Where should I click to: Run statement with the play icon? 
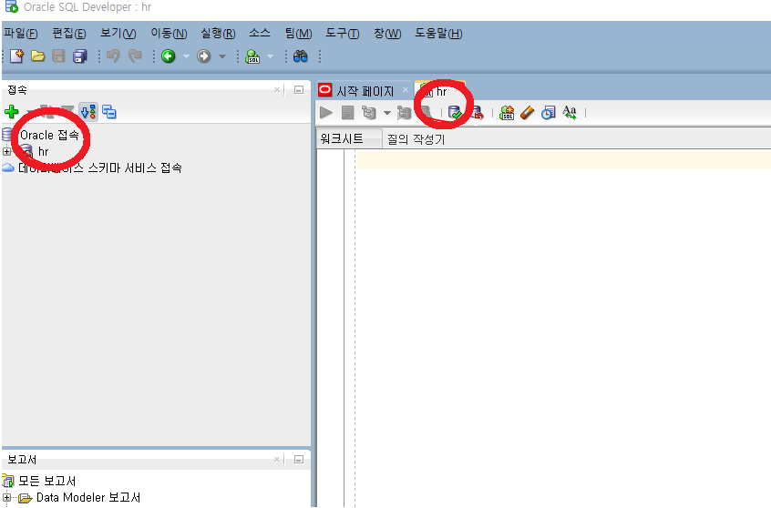(x=325, y=113)
